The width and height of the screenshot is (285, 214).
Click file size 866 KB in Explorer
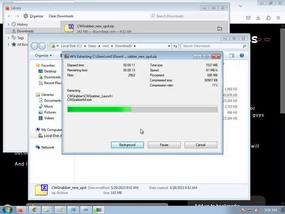click(x=232, y=113)
